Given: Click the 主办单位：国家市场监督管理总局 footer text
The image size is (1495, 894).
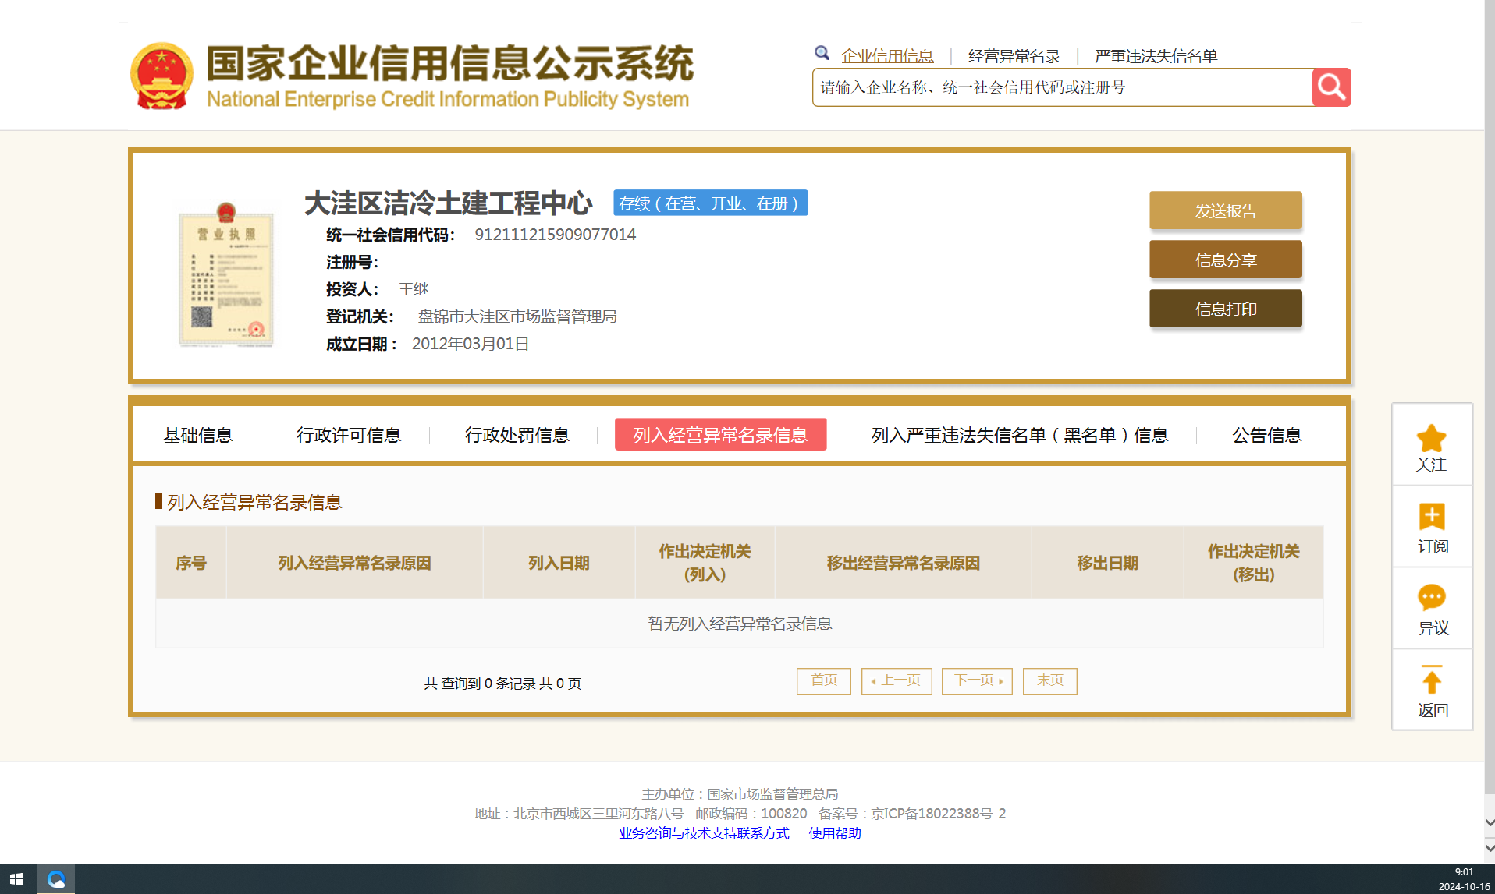Looking at the screenshot, I should [x=740, y=794].
